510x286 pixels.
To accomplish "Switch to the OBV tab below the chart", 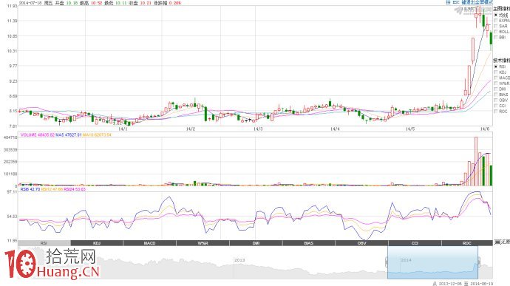I will 361,243.
